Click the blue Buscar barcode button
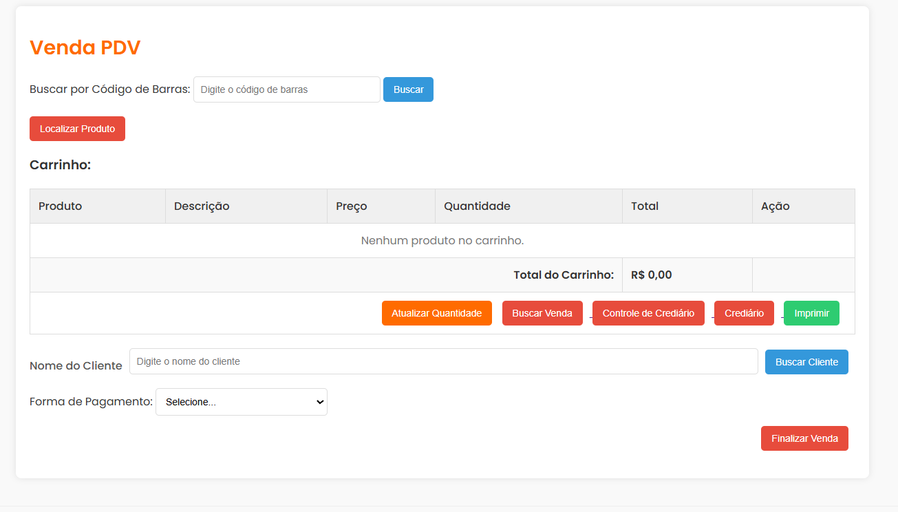The image size is (898, 512). [x=408, y=89]
